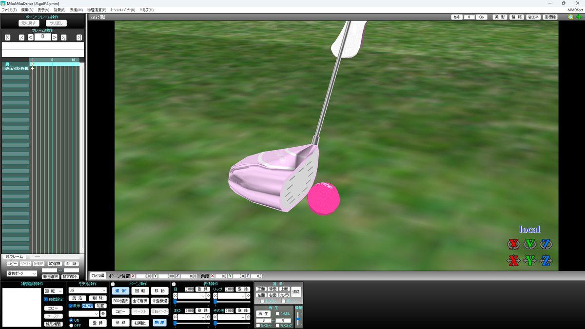Toggle the モデル follow checkbox
Screen dimensions: 585x329
[x=262, y=301]
